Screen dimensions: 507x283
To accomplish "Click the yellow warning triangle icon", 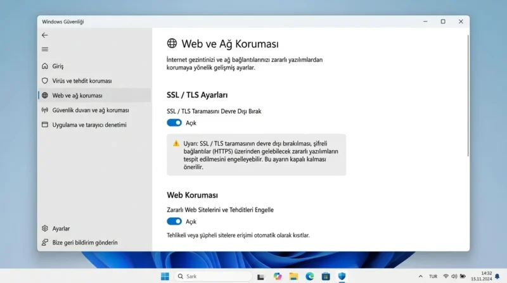I will click(176, 144).
